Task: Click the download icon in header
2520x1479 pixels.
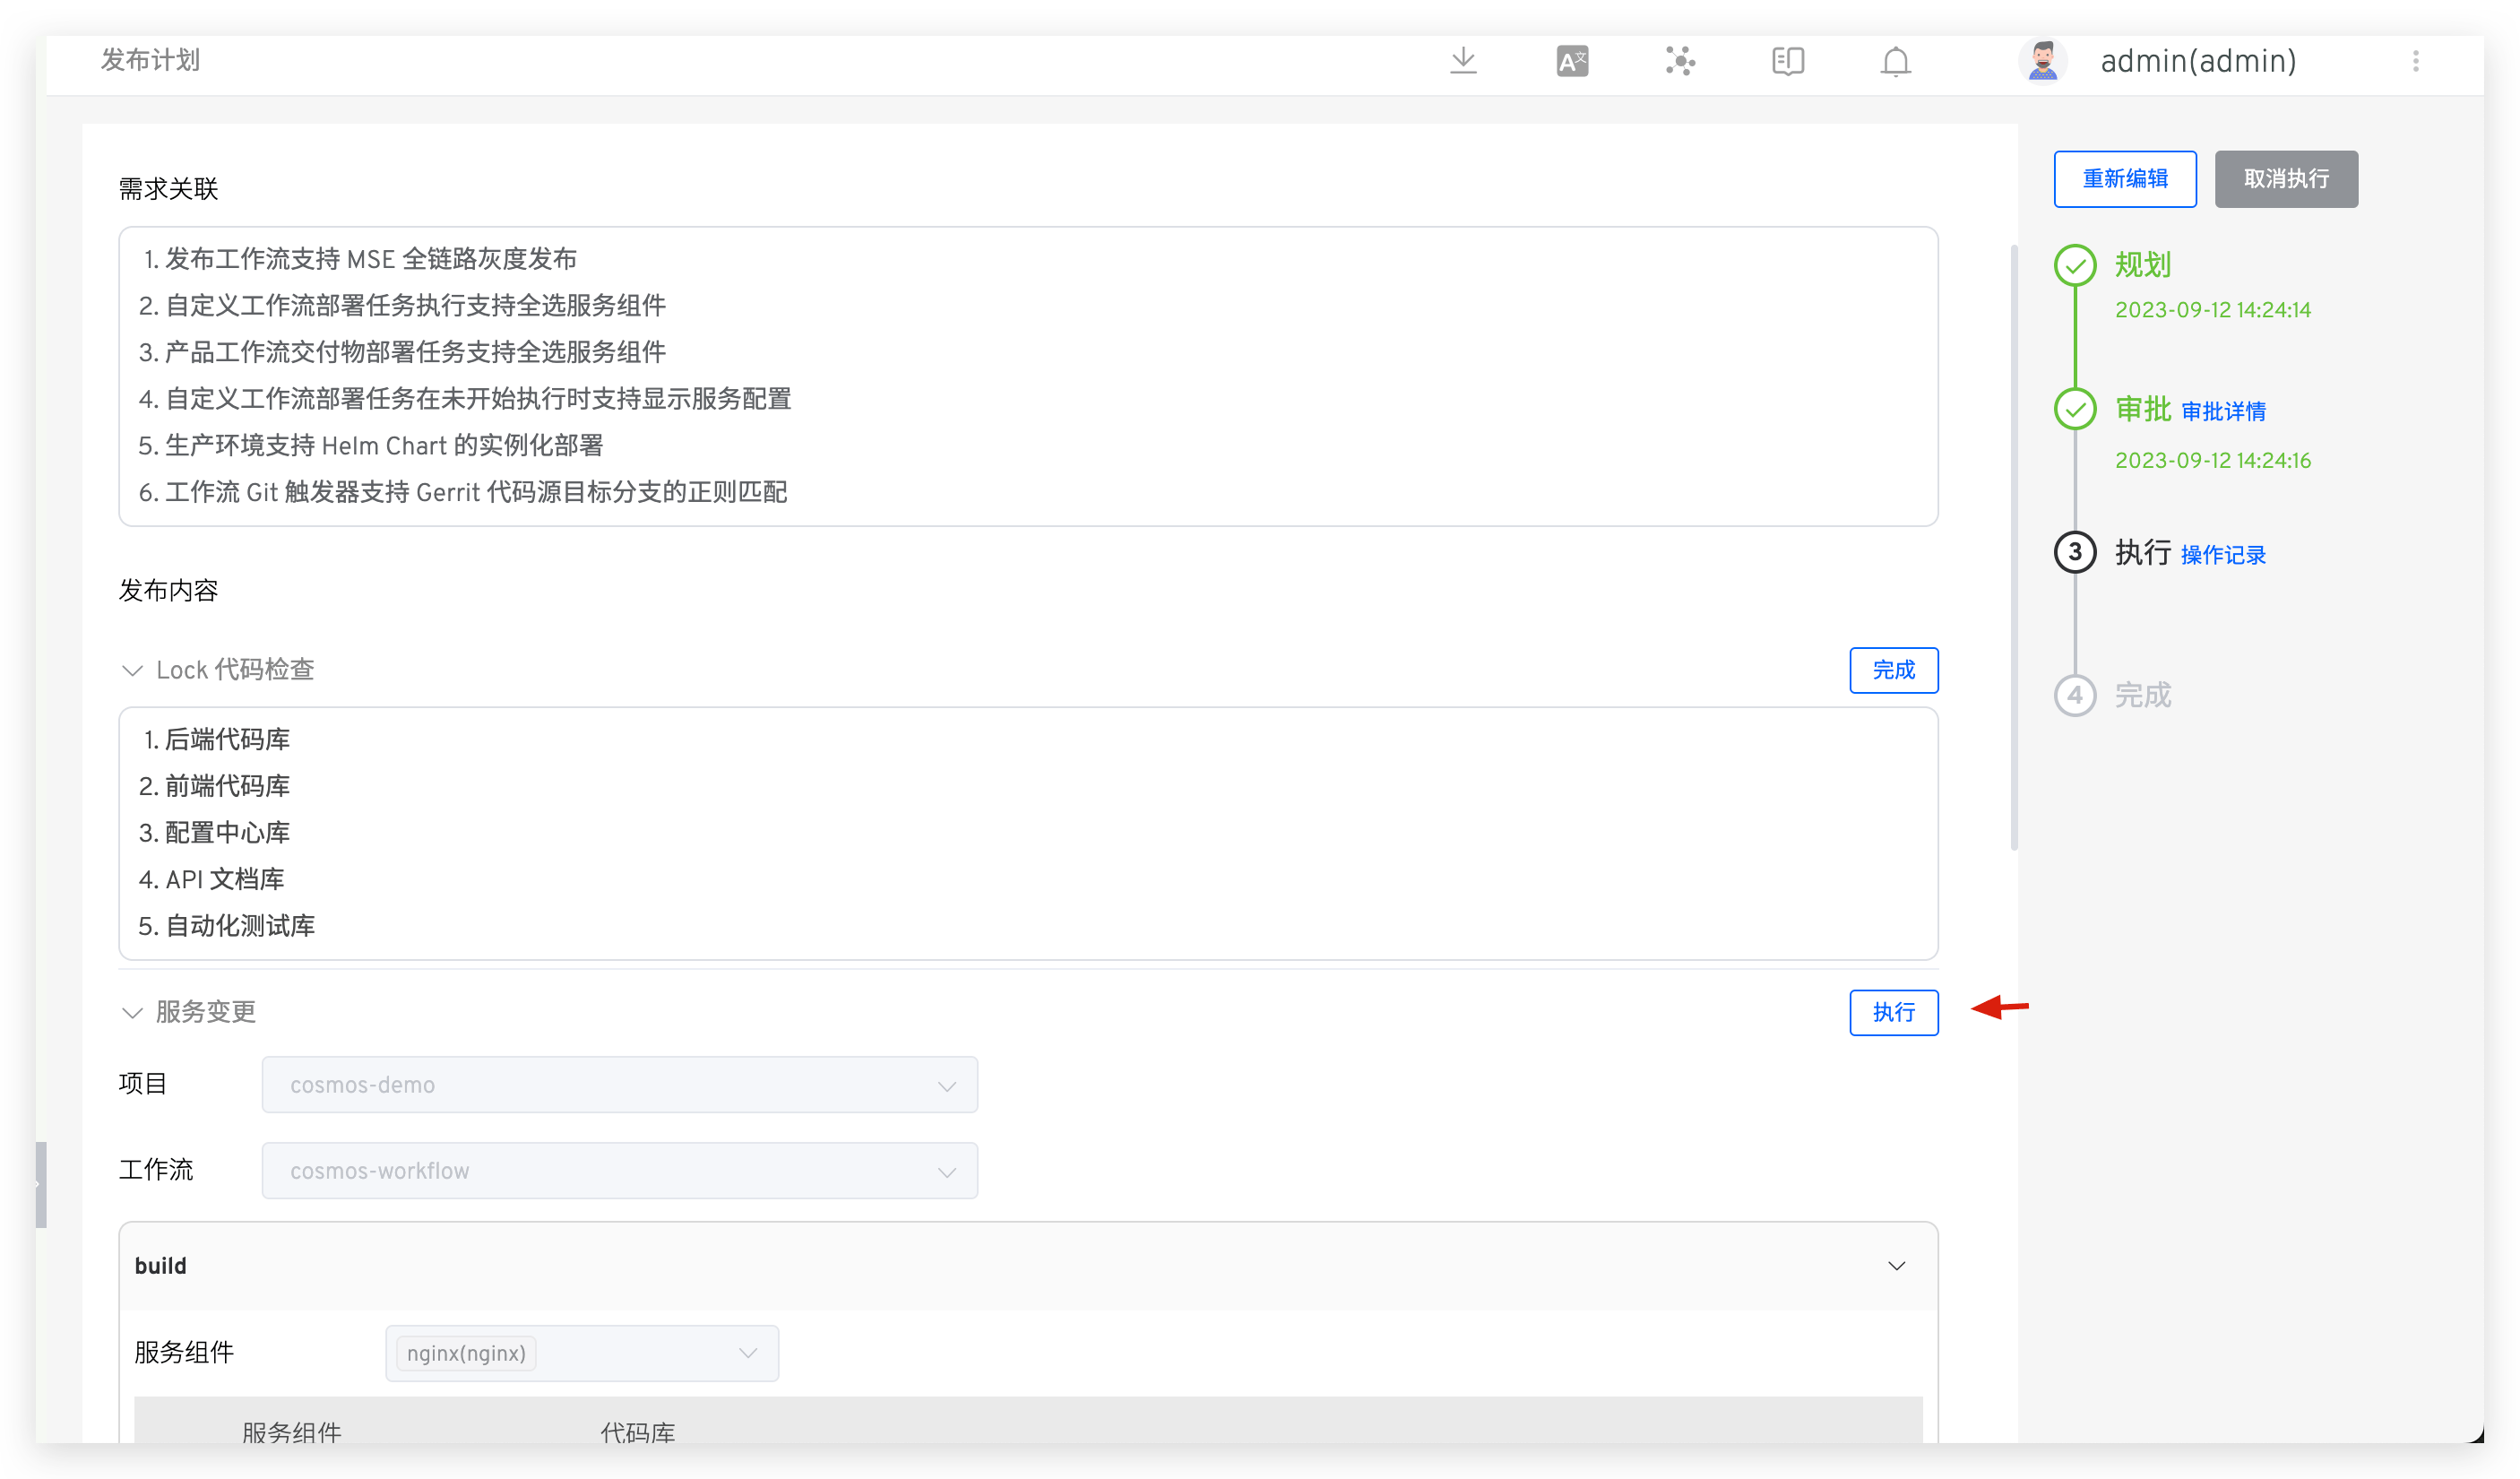Action: point(1462,61)
